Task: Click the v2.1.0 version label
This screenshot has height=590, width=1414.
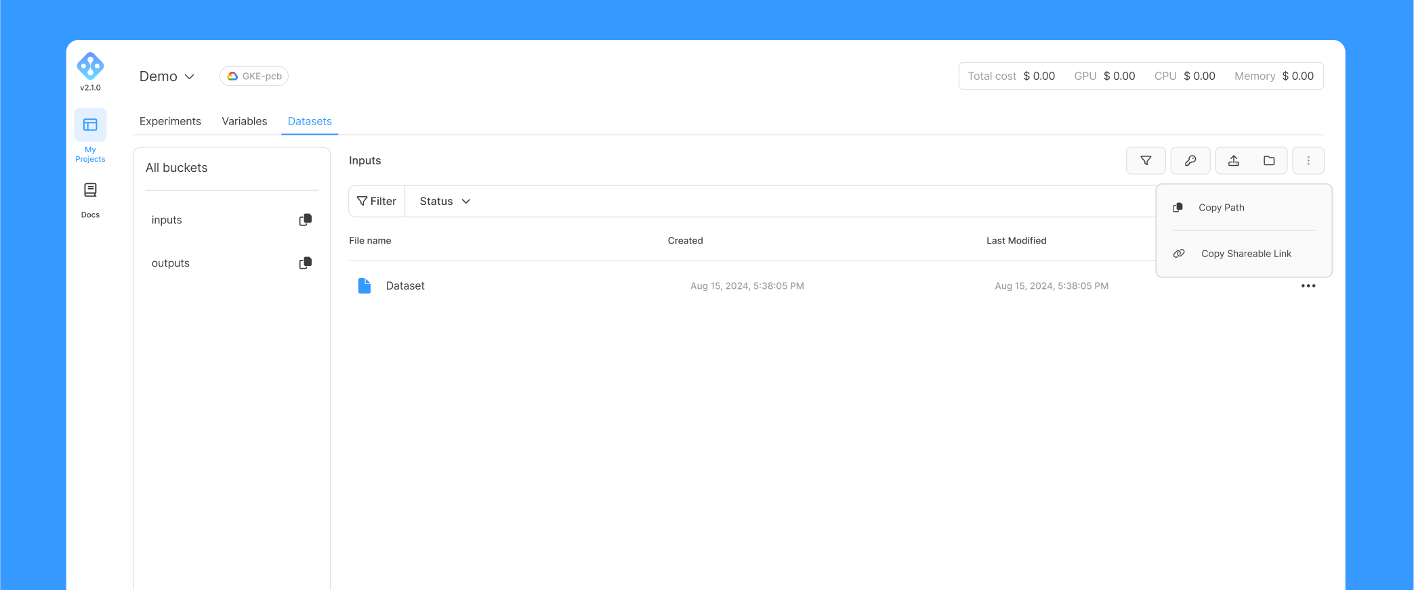Action: pyautogui.click(x=90, y=88)
